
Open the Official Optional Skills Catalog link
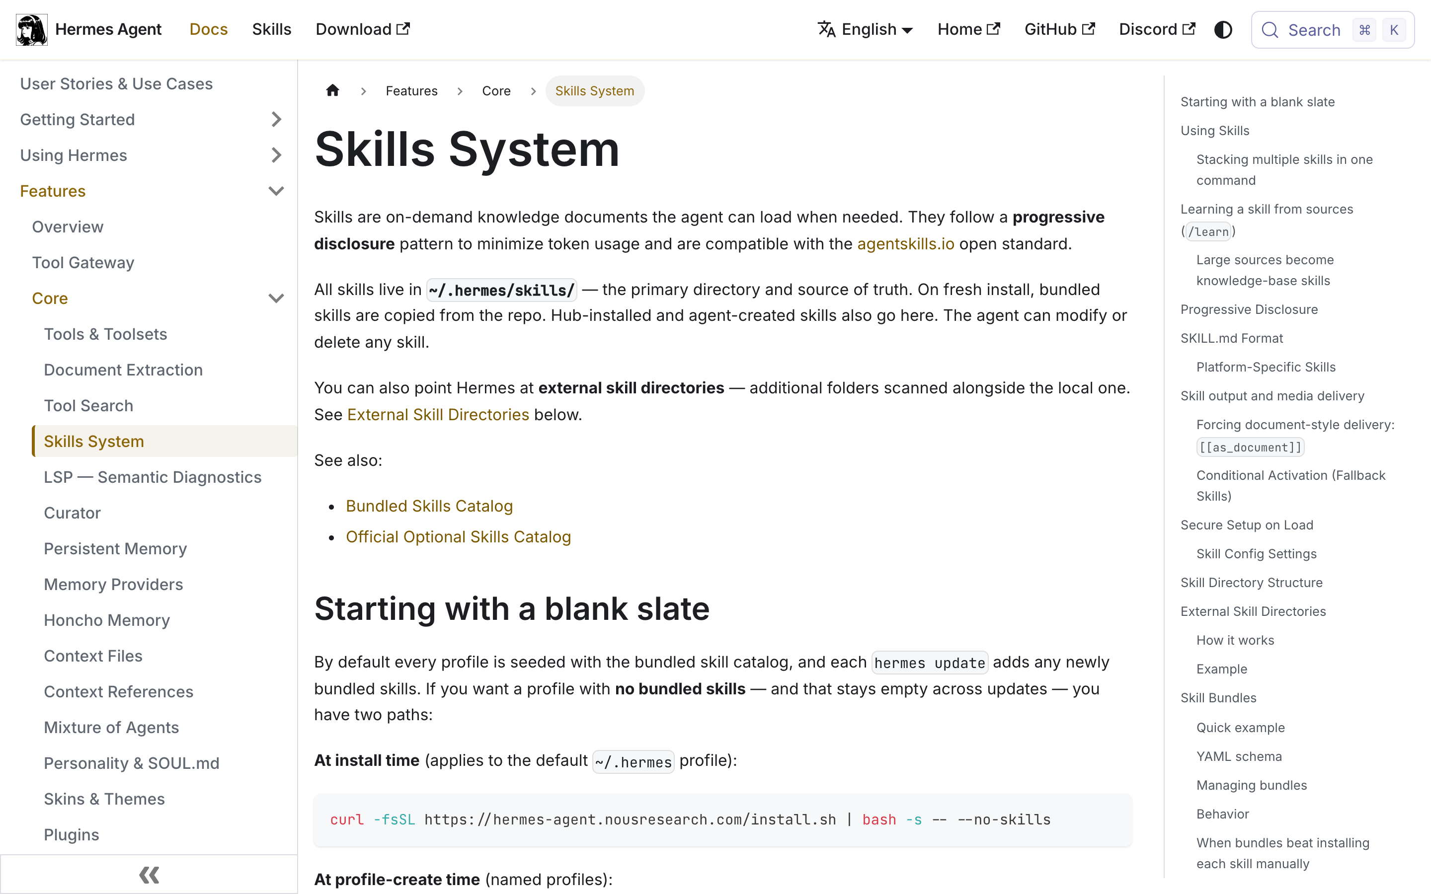tap(458, 536)
